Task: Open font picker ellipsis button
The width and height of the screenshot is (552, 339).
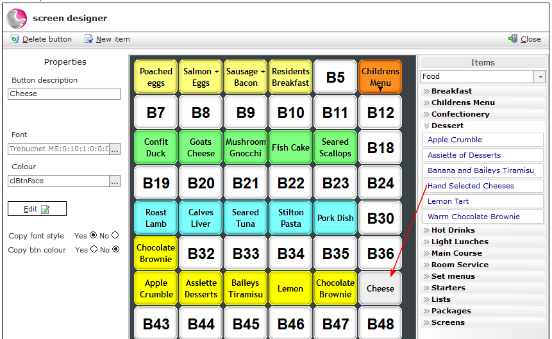Action: coord(115,149)
